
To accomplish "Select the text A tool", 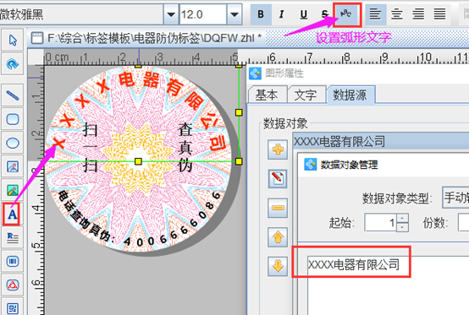I will point(12,215).
